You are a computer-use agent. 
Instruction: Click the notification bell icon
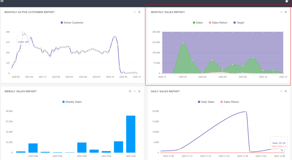(x=287, y=1)
